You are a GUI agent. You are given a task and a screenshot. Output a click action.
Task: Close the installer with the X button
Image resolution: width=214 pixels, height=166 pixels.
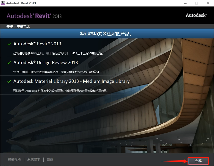click(x=208, y=3)
